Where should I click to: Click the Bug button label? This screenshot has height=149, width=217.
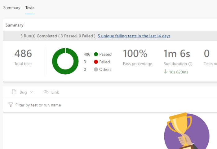23,92
